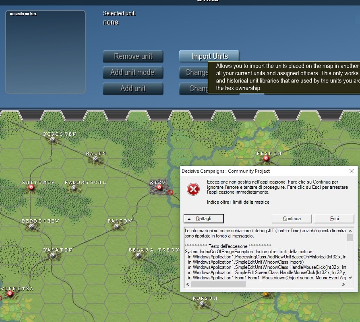
Task: Click the details vertical scrollbar up arrow
Action: pyautogui.click(x=350, y=231)
